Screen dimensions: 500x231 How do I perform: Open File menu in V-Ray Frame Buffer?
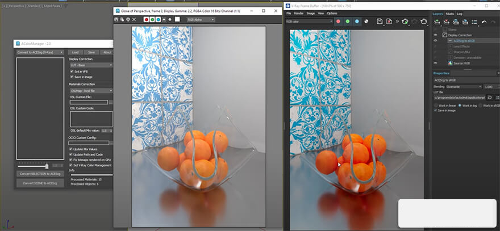click(x=289, y=14)
